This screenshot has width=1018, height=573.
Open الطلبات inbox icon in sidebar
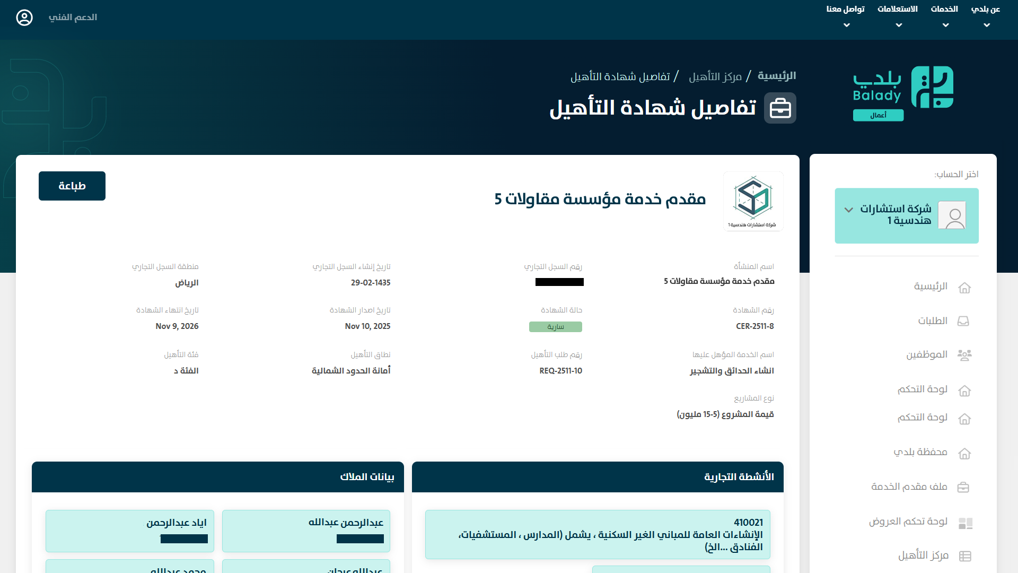[x=963, y=322]
